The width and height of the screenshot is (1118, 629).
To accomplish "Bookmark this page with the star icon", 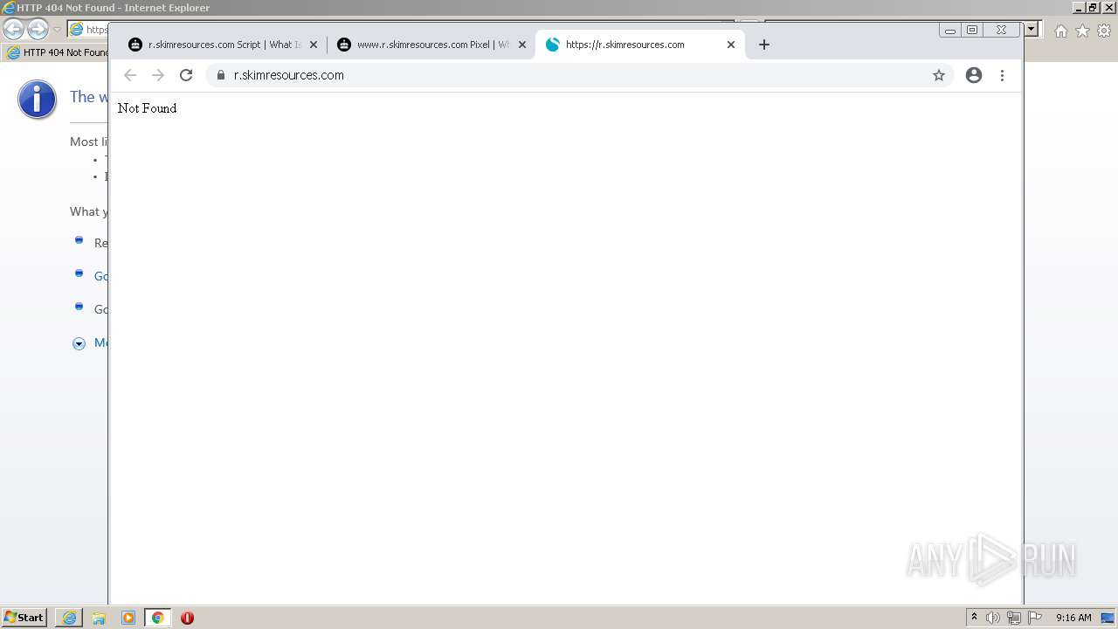I will (939, 75).
